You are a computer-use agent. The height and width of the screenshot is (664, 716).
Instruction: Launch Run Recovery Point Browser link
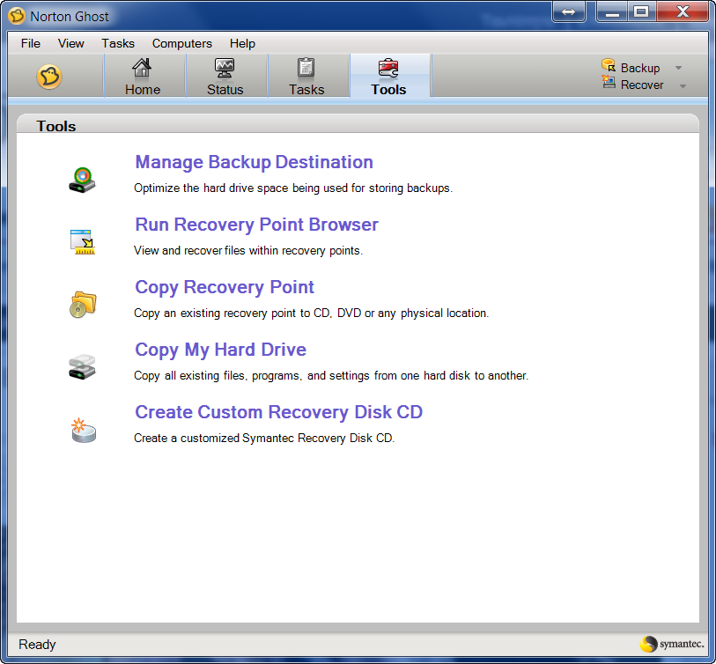(x=256, y=225)
